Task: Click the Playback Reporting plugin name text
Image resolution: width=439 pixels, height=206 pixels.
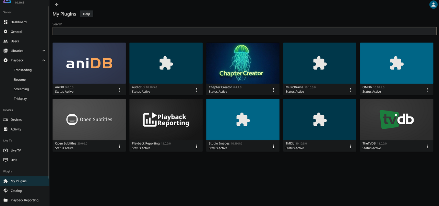Action: 146,144
